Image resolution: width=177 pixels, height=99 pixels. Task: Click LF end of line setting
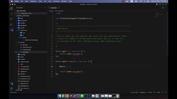click(155, 92)
